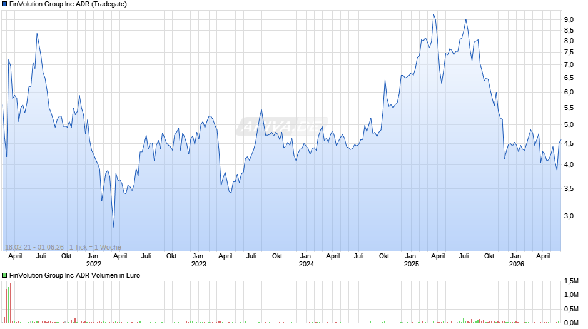This screenshot has height=329, width=588.
Task: Click the 4,5 price axis label
Action: pyautogui.click(x=569, y=144)
